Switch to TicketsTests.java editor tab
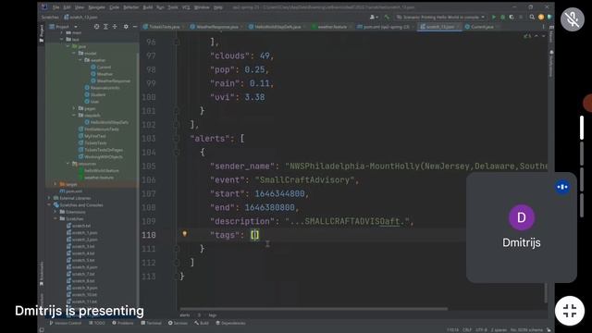The width and height of the screenshot is (592, 333). pos(164,27)
